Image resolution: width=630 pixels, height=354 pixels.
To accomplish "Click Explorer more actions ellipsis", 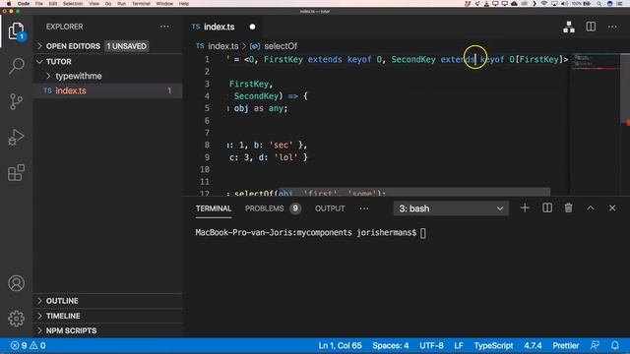I will tap(164, 27).
